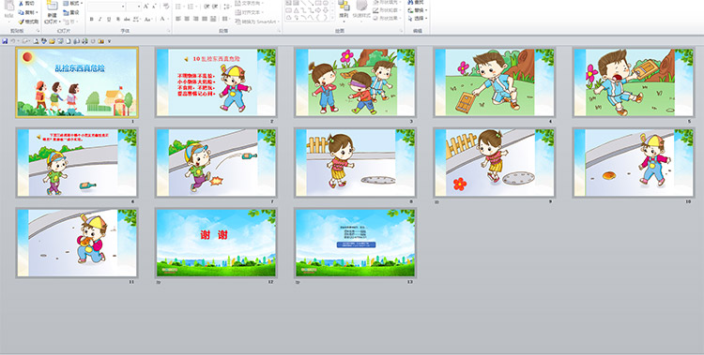The height and width of the screenshot is (355, 704).
Task: Open the Convert to SmartArt menu
Action: point(257,21)
